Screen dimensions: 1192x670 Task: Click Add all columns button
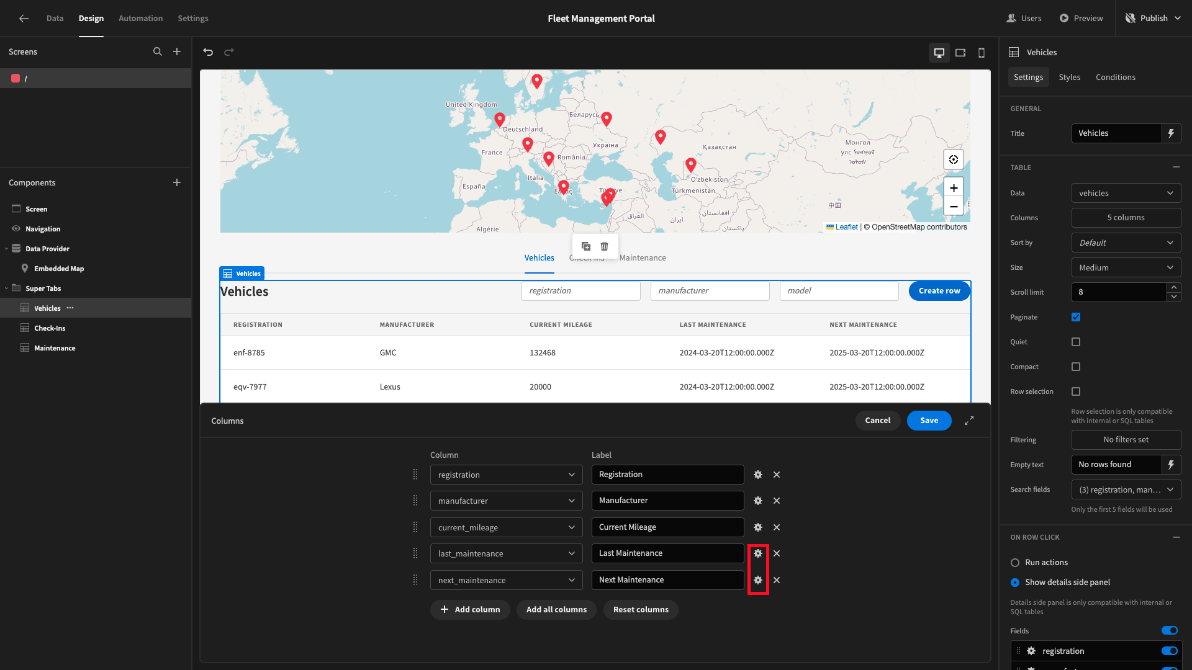click(x=556, y=610)
